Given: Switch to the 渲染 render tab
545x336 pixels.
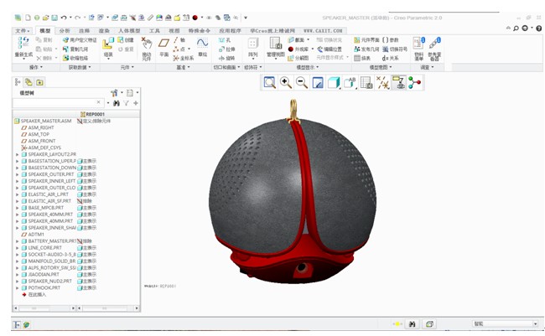Looking at the screenshot, I should [x=104, y=31].
